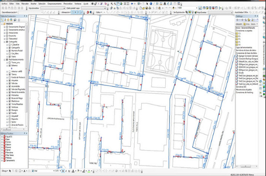Click the red ArcToolbox icon
The height and width of the screenshot is (176, 266).
[213, 8]
